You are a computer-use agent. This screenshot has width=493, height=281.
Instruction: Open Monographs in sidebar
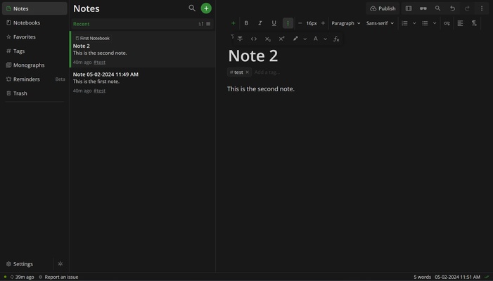click(34, 65)
